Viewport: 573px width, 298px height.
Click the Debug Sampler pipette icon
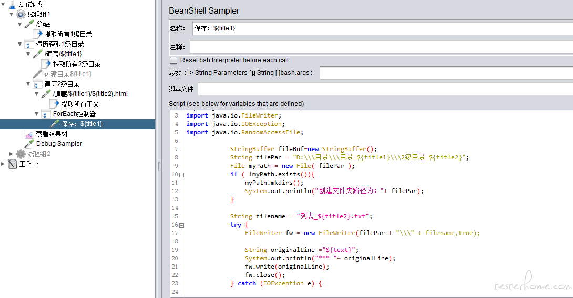pyautogui.click(x=29, y=144)
